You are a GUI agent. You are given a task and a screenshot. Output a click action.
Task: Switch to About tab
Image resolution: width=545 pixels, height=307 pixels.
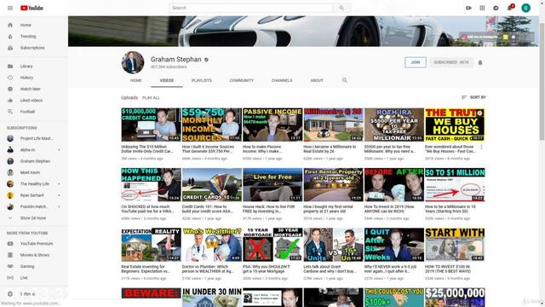pos(317,80)
